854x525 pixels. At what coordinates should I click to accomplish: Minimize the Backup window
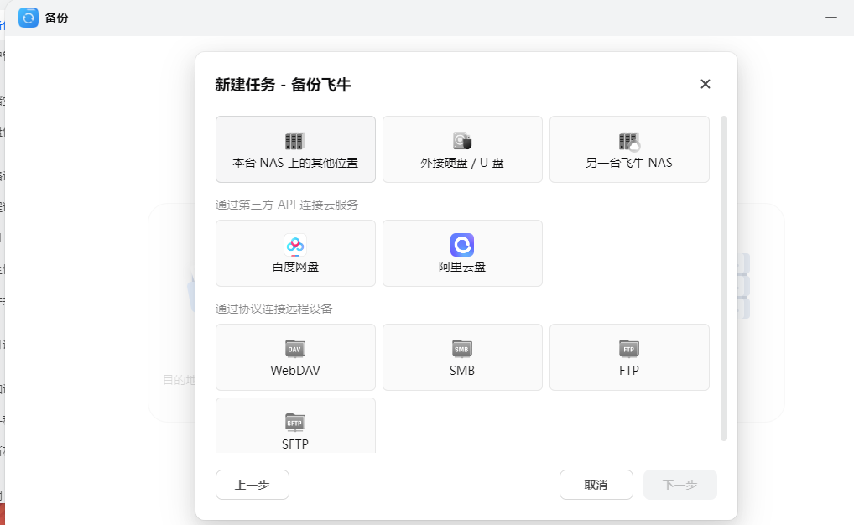831,18
